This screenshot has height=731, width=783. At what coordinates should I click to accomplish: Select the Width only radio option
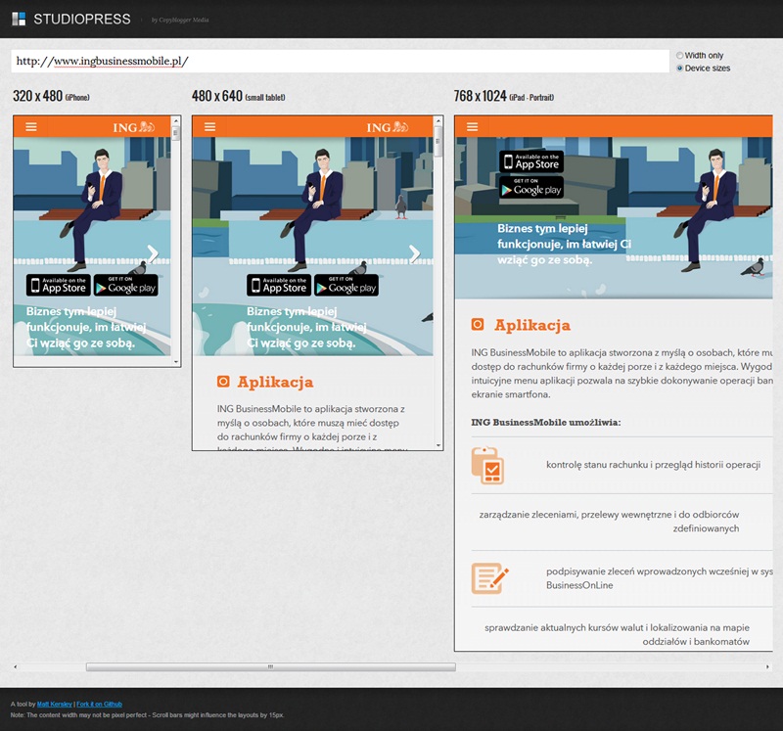680,56
